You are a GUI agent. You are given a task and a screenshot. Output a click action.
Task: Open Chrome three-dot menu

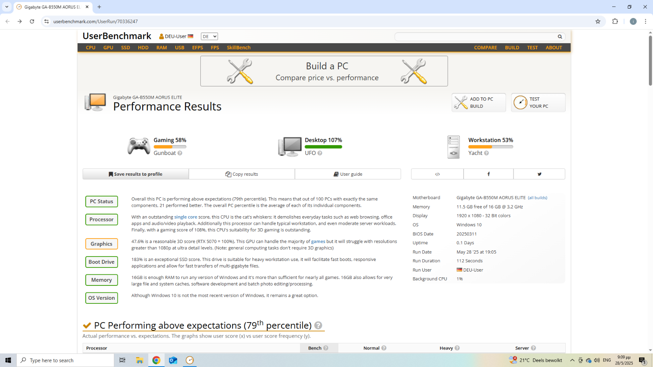(x=646, y=22)
